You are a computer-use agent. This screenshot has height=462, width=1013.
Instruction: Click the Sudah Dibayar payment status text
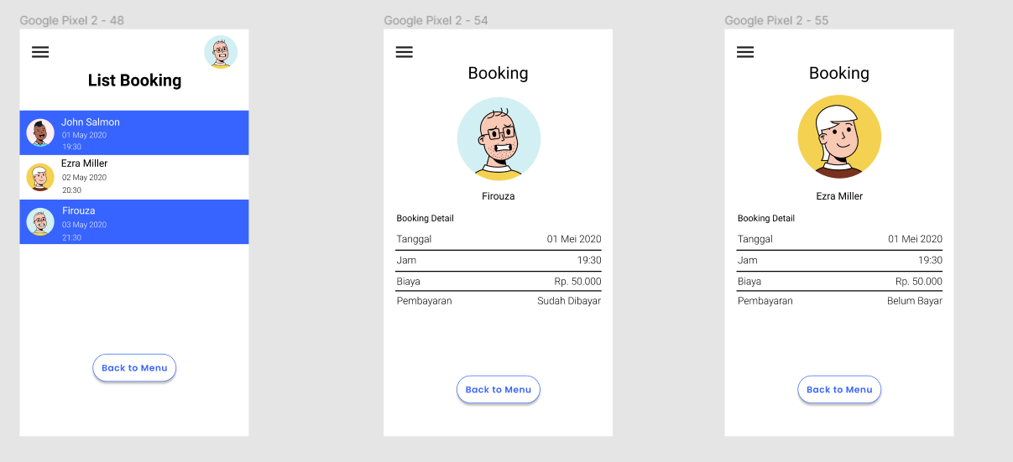tap(569, 301)
